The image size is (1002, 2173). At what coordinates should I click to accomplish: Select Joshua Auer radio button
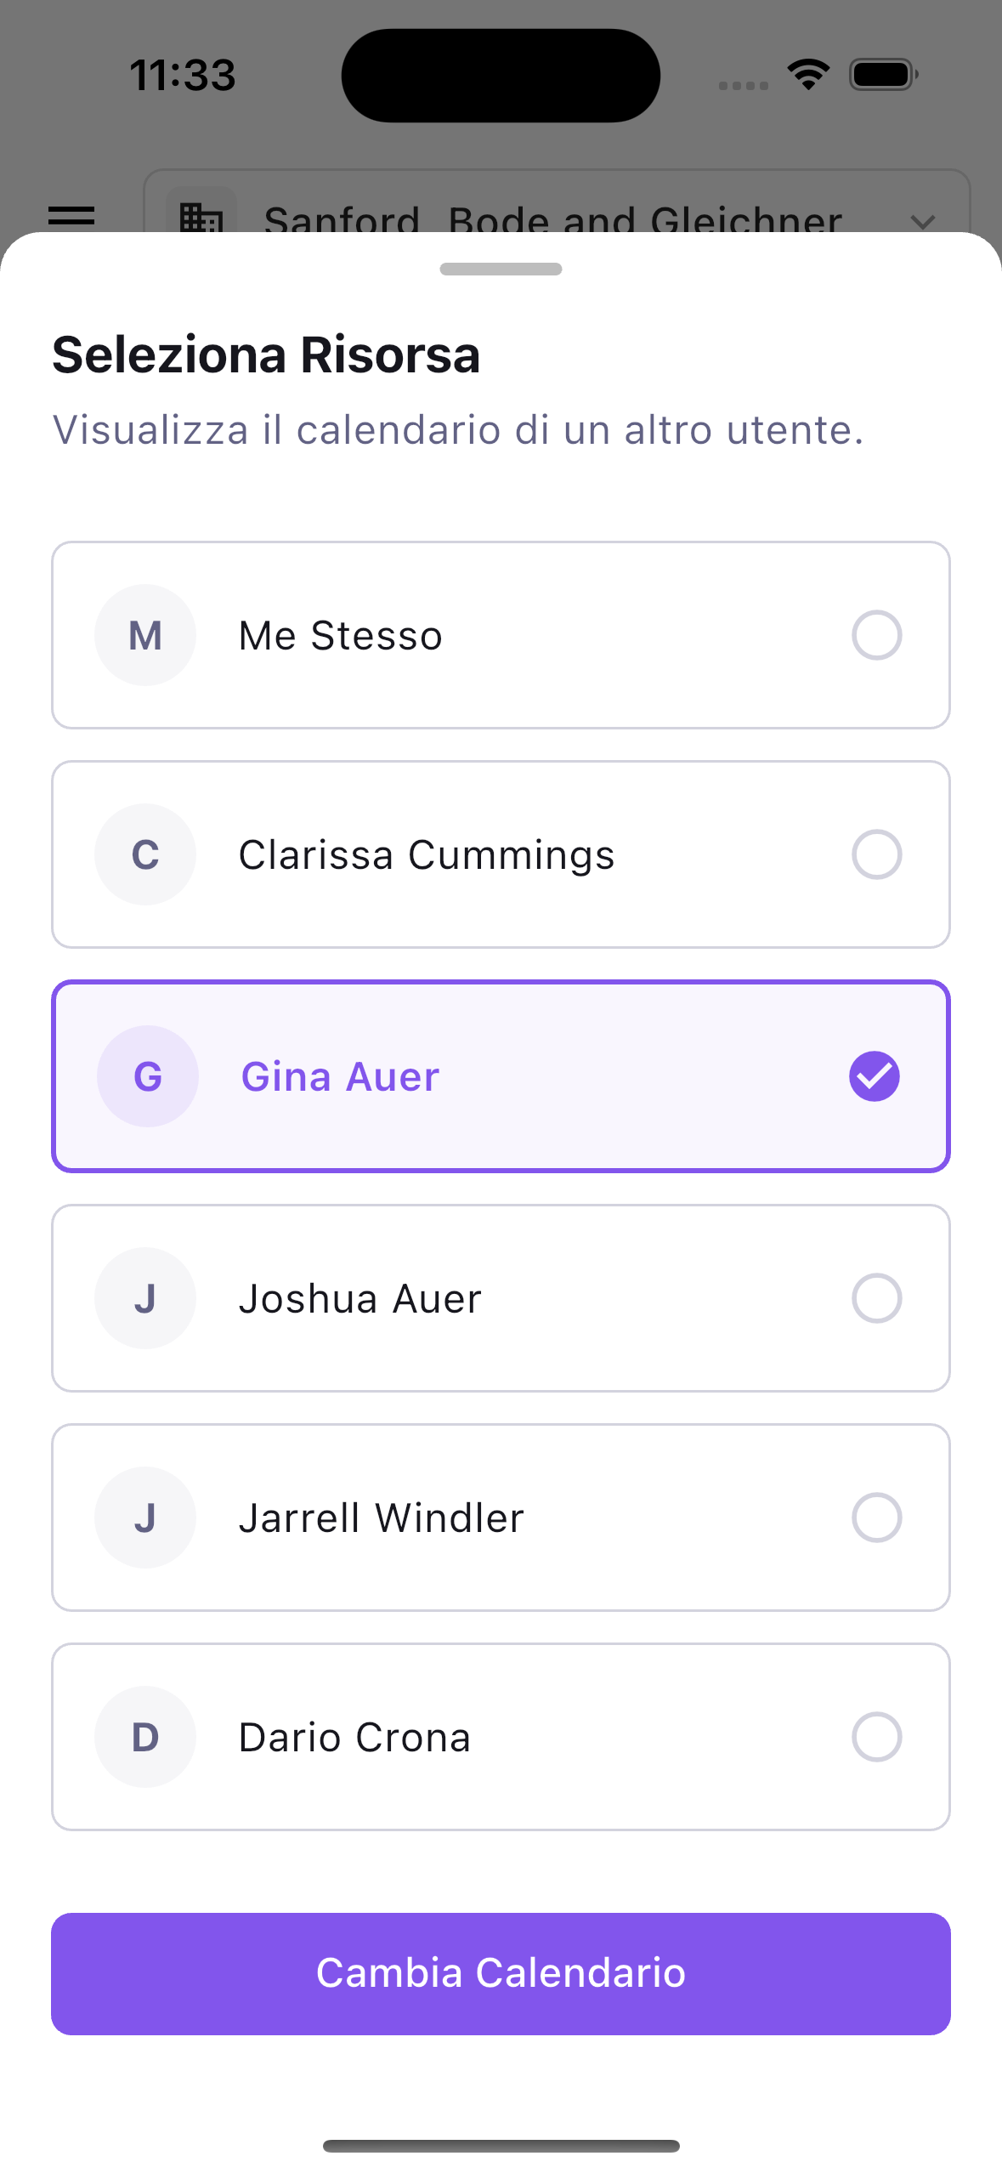[x=876, y=1298]
